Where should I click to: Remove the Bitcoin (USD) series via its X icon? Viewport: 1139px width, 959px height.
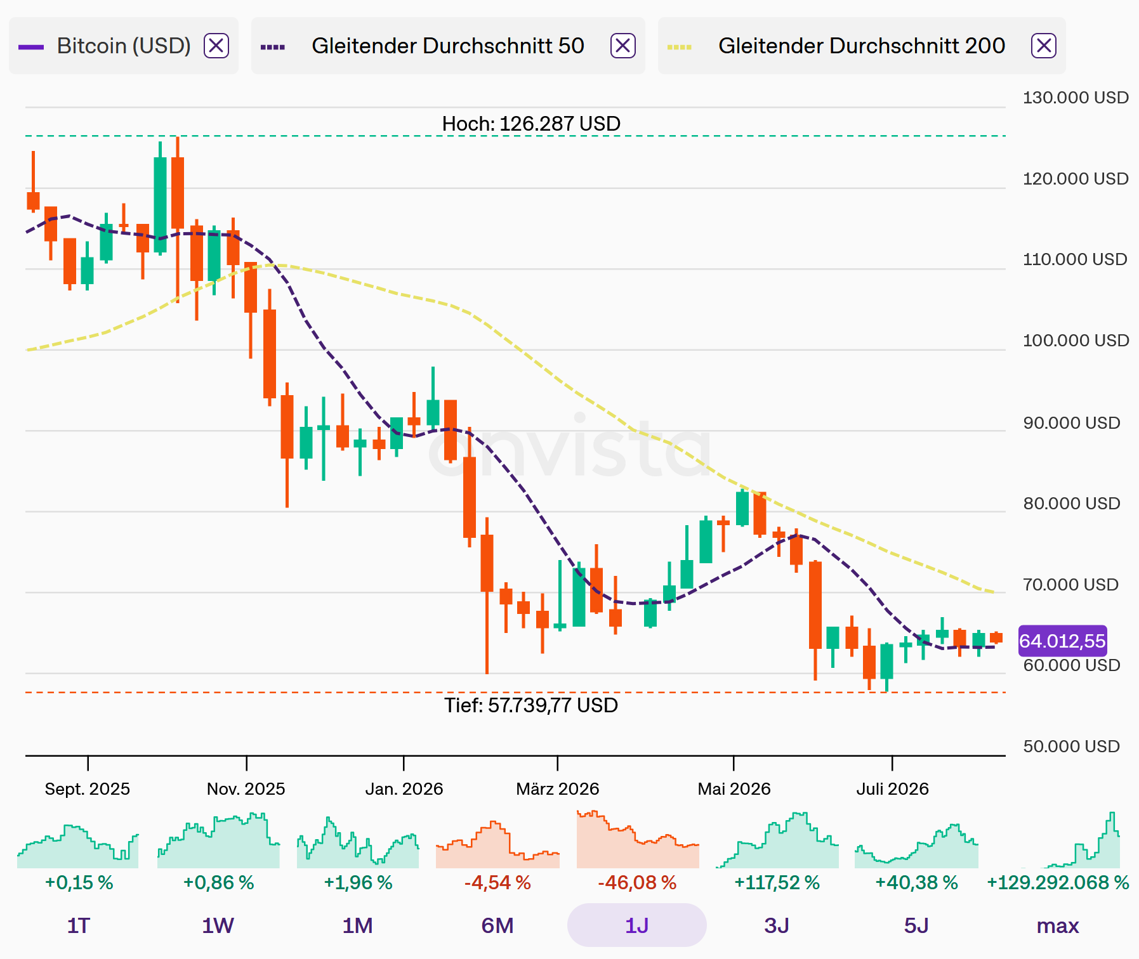tap(216, 46)
